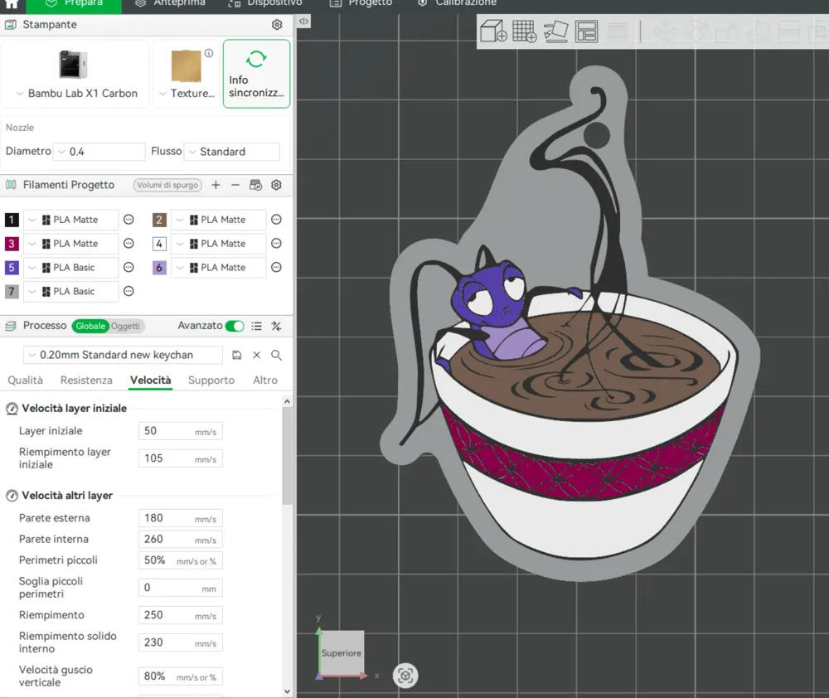Edit filament 4 PLA Matte settings
The width and height of the screenshot is (829, 698).
point(276,243)
